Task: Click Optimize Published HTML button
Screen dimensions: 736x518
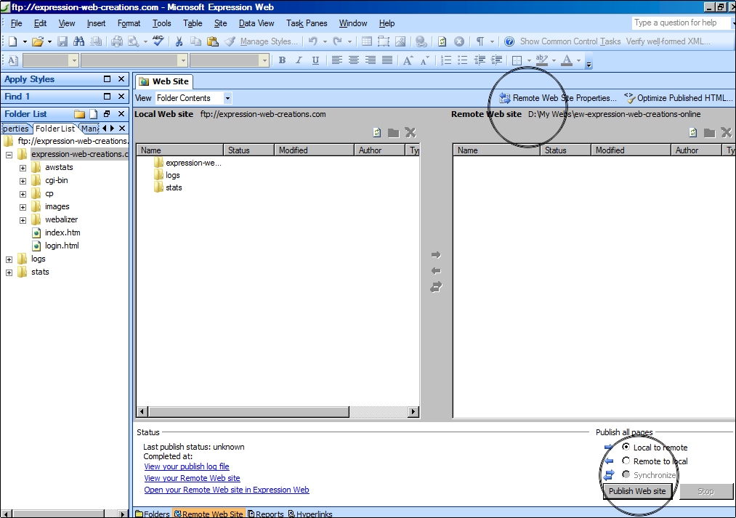Action: (x=679, y=97)
